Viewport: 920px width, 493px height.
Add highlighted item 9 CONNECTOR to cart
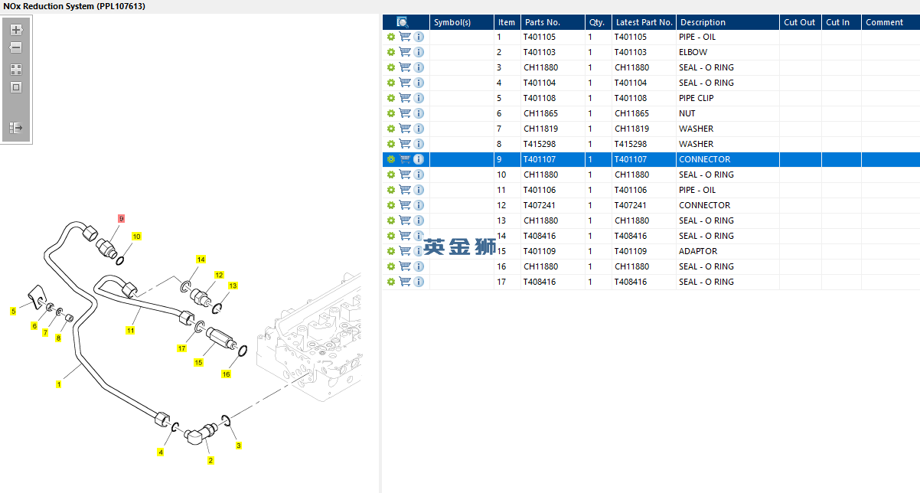tap(405, 159)
